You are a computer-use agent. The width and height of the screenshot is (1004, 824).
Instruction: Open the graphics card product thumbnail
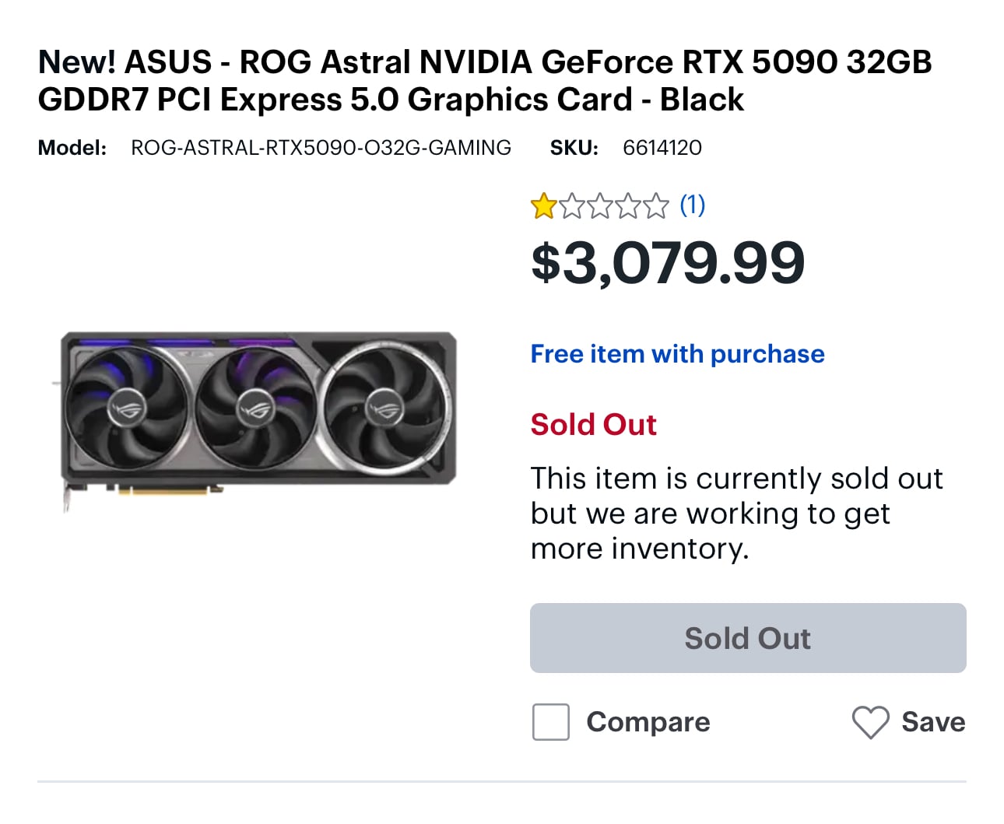coord(256,419)
